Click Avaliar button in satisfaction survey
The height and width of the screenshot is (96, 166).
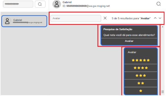pyautogui.click(x=129, y=41)
